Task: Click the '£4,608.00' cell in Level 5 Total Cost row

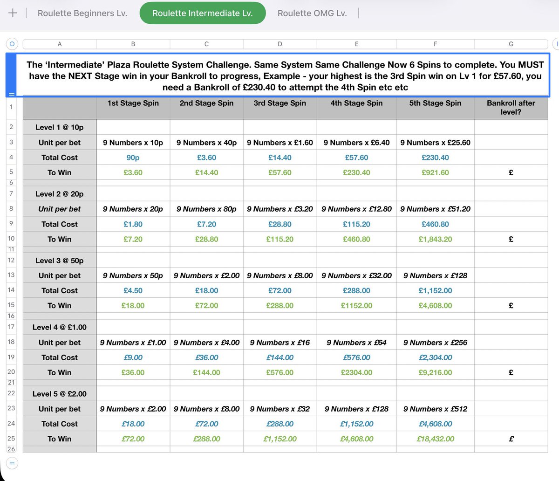Action: coord(436,424)
